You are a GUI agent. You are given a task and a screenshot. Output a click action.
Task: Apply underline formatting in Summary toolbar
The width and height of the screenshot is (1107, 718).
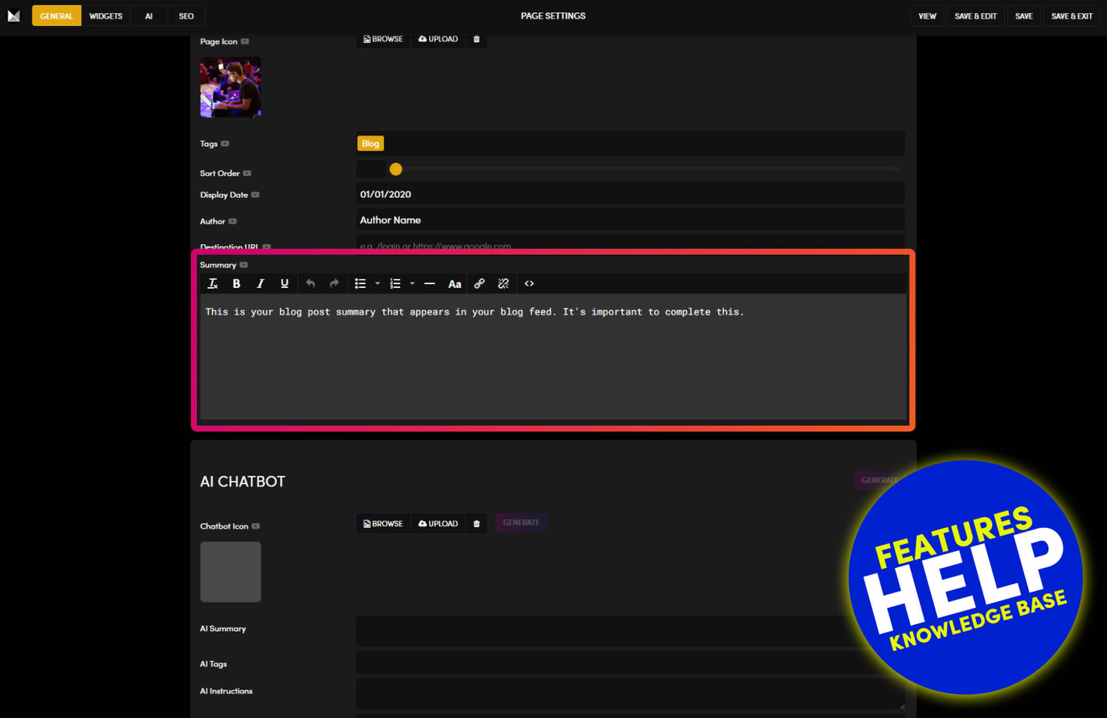tap(284, 284)
